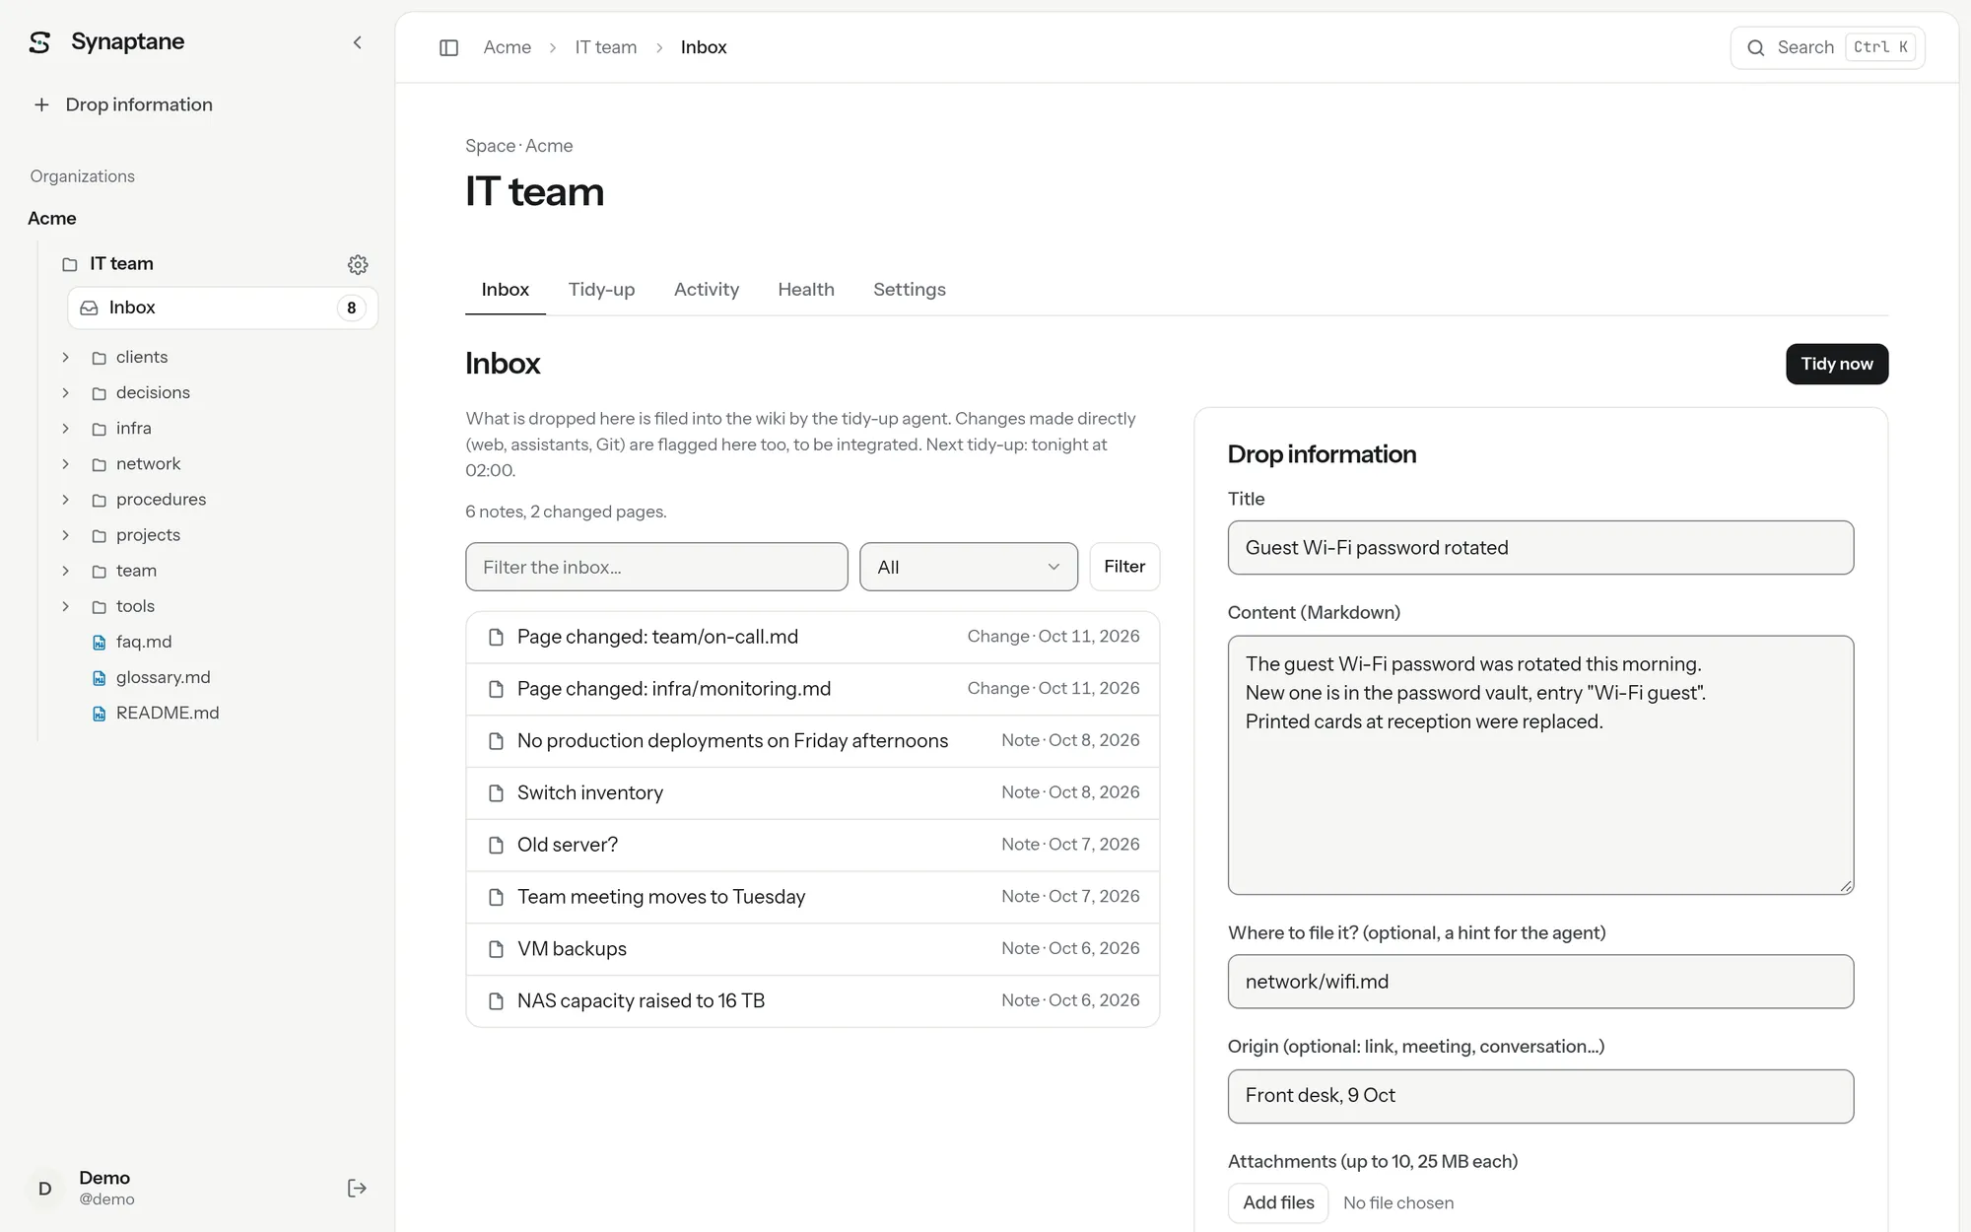Switch to the Activity tab
Screen dimensions: 1971x1232
coord(707,290)
